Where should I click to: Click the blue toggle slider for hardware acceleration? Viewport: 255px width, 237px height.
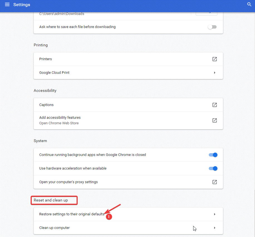point(213,168)
